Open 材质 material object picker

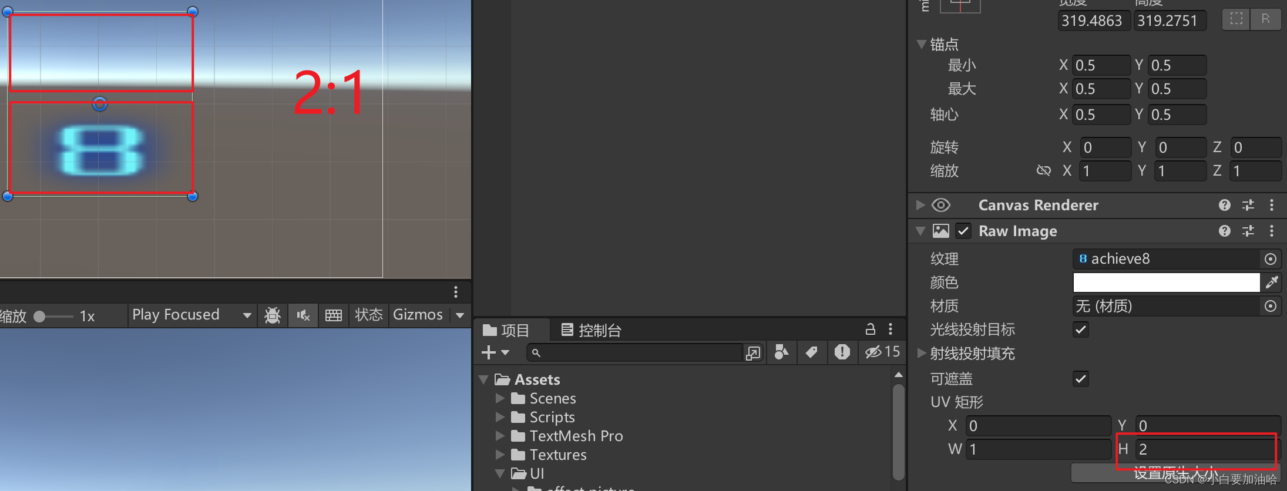[x=1271, y=306]
